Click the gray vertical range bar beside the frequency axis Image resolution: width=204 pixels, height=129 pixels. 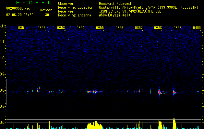point(6,92)
